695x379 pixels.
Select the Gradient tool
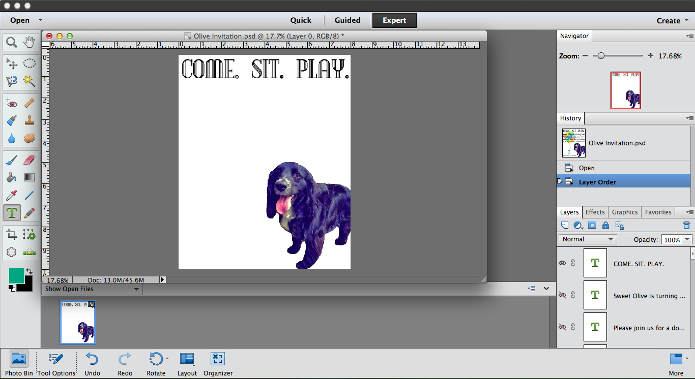30,178
